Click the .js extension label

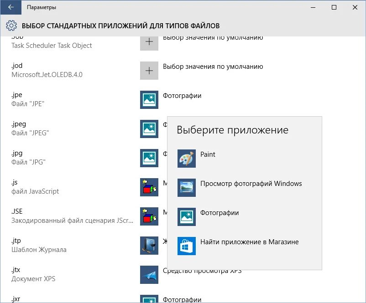[15, 182]
